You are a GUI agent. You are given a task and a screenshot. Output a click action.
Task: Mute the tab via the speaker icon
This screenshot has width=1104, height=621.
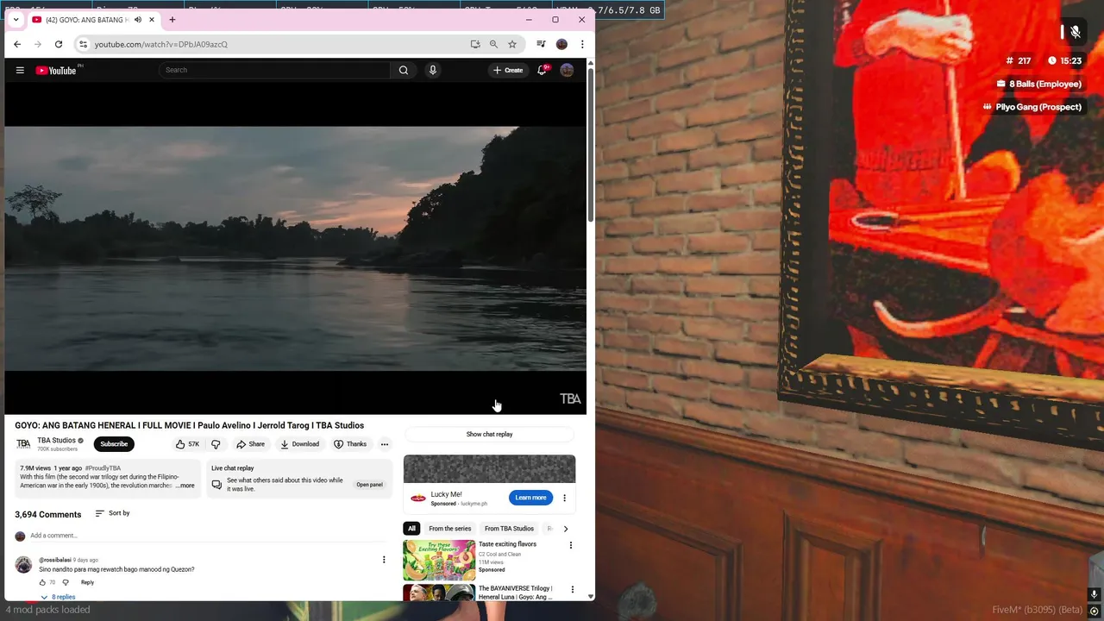tap(137, 20)
